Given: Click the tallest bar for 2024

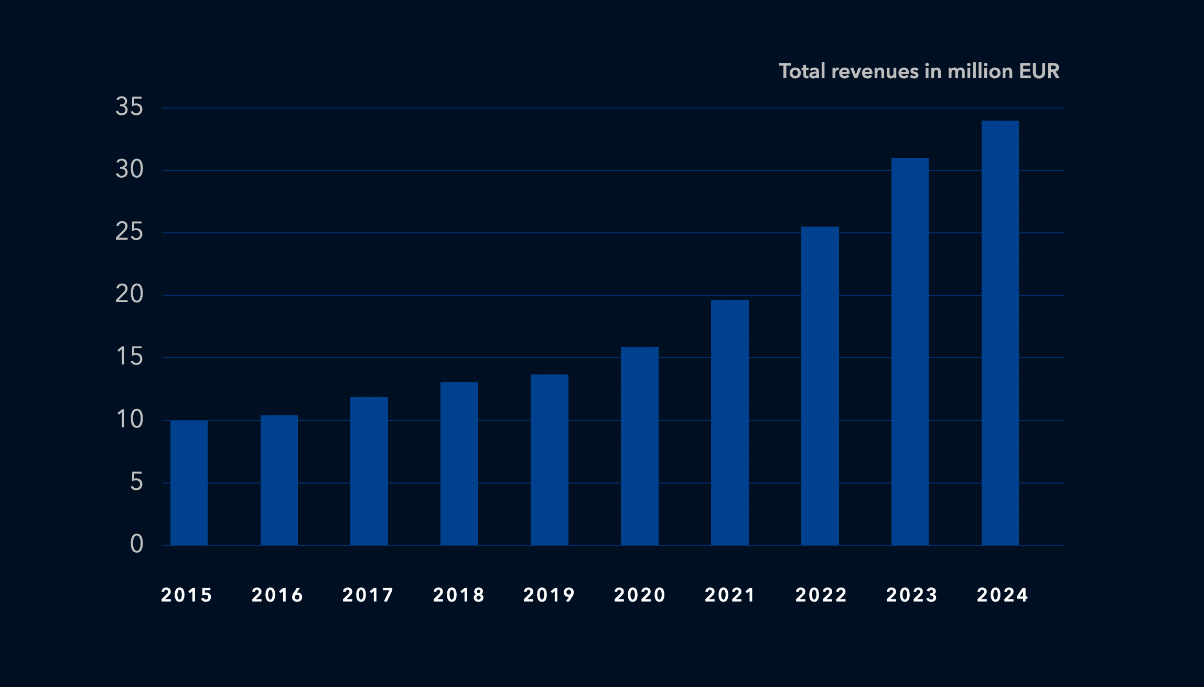Looking at the screenshot, I should pyautogui.click(x=1000, y=333).
